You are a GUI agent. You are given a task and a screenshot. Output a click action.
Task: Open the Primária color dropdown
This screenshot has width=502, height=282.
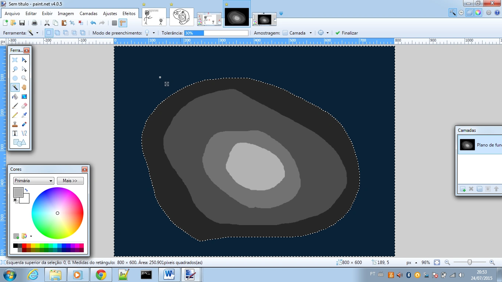[34, 181]
